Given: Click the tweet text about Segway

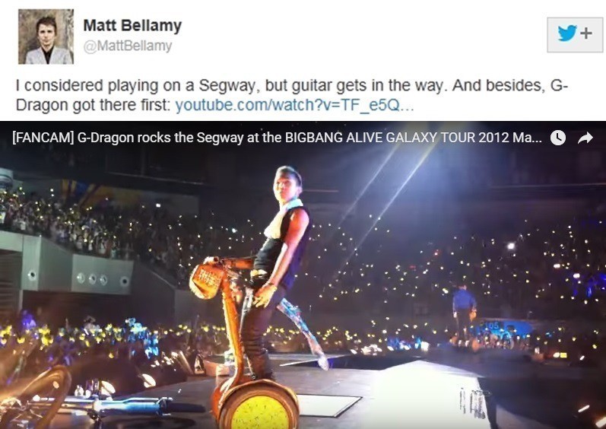Looking at the screenshot, I should point(292,95).
